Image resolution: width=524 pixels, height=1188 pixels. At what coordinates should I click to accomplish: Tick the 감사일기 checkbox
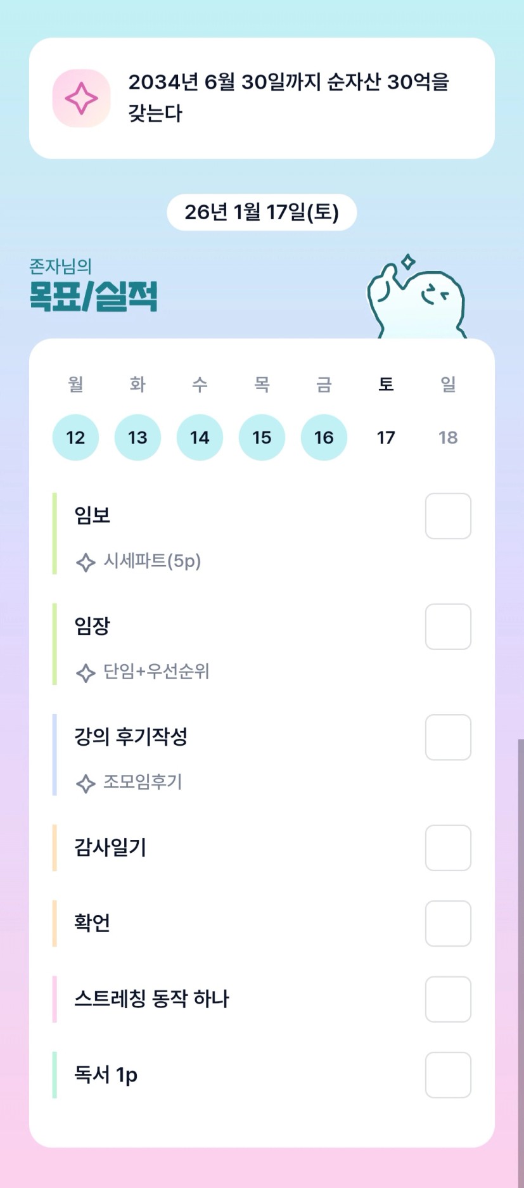pos(448,848)
